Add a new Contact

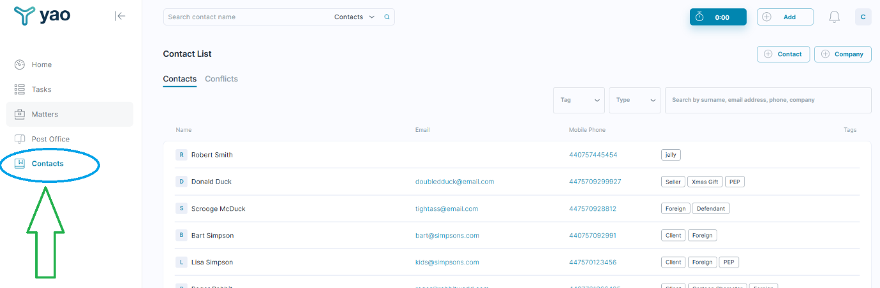pyautogui.click(x=784, y=54)
